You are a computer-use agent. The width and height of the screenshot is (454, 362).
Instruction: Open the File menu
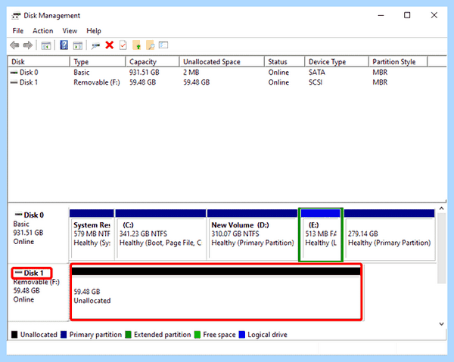18,31
